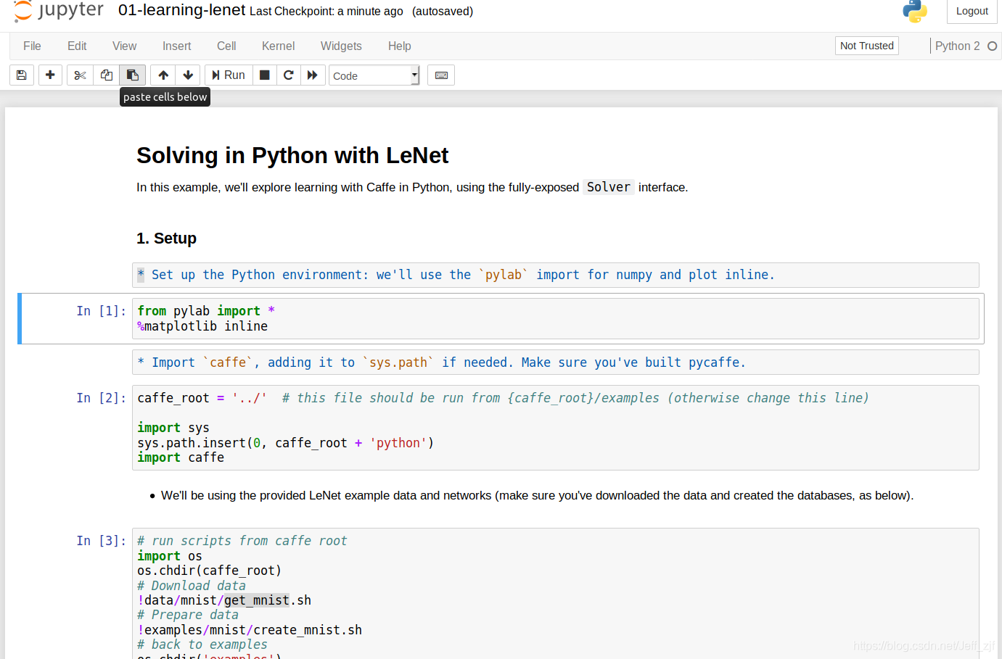
Task: Click the kernel idle indicator circle
Action: [993, 46]
